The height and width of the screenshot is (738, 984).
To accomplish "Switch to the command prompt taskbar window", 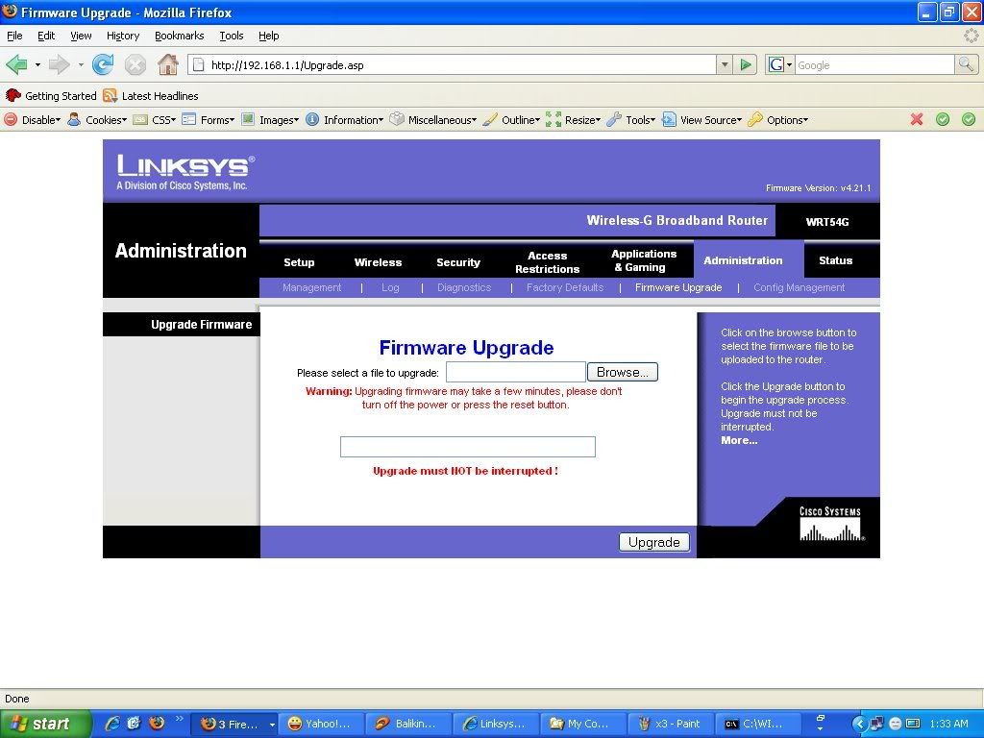I will (x=758, y=724).
